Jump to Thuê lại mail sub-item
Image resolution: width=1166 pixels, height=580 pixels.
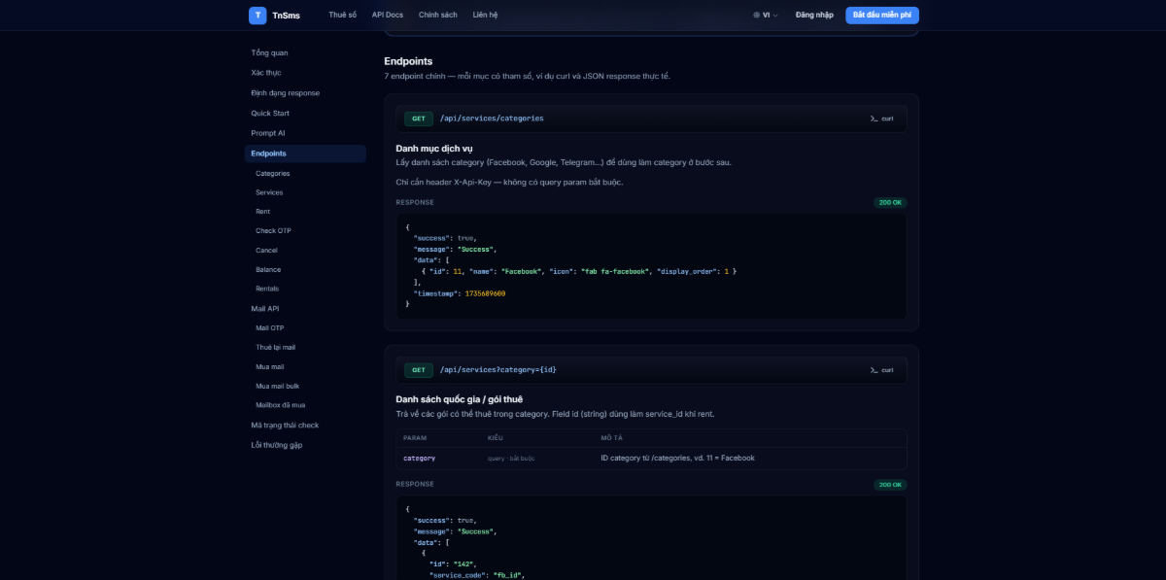(x=275, y=347)
